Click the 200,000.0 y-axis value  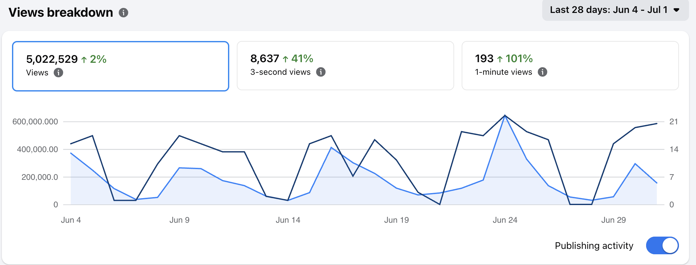click(40, 177)
